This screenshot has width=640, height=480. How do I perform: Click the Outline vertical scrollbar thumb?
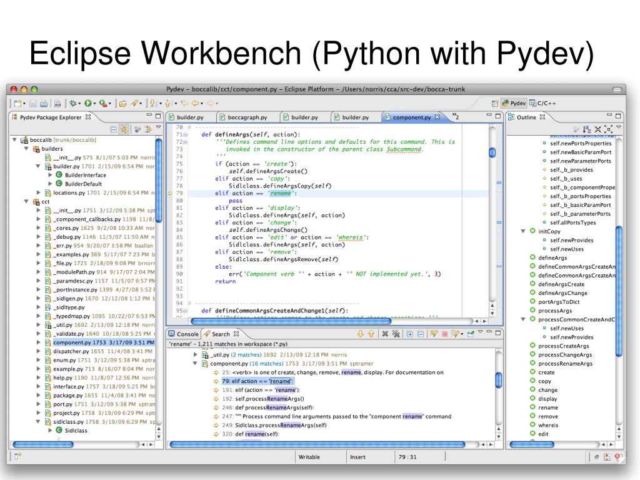pyautogui.click(x=619, y=291)
